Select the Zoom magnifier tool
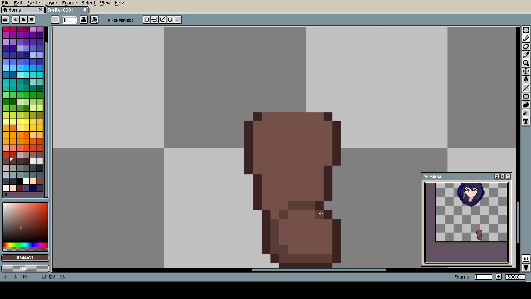 pos(526,63)
